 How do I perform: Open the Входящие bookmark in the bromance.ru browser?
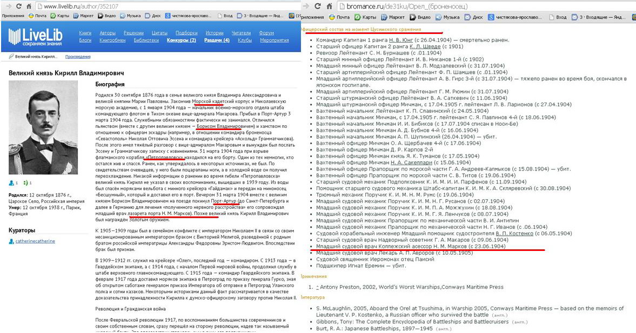coord(599,17)
